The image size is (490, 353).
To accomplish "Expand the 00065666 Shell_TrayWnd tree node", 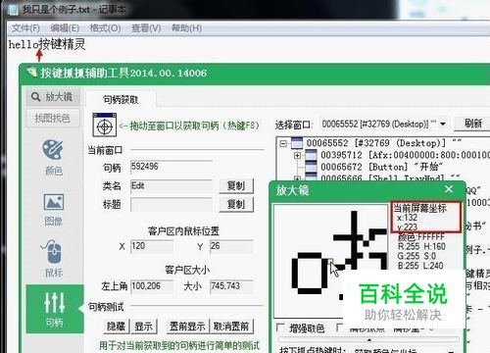I will (x=297, y=178).
